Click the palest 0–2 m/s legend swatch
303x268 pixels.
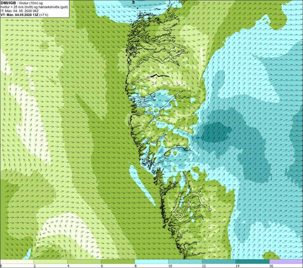pos(17,261)
